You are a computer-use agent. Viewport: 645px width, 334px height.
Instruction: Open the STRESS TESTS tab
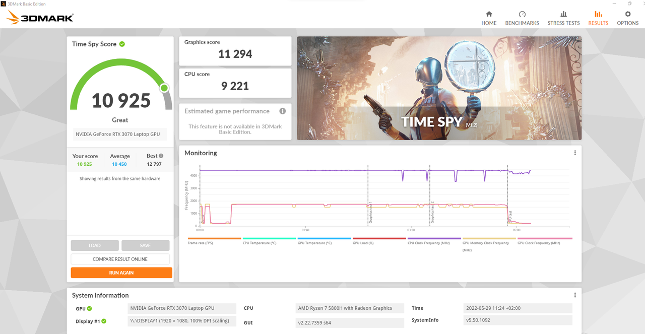click(x=563, y=18)
